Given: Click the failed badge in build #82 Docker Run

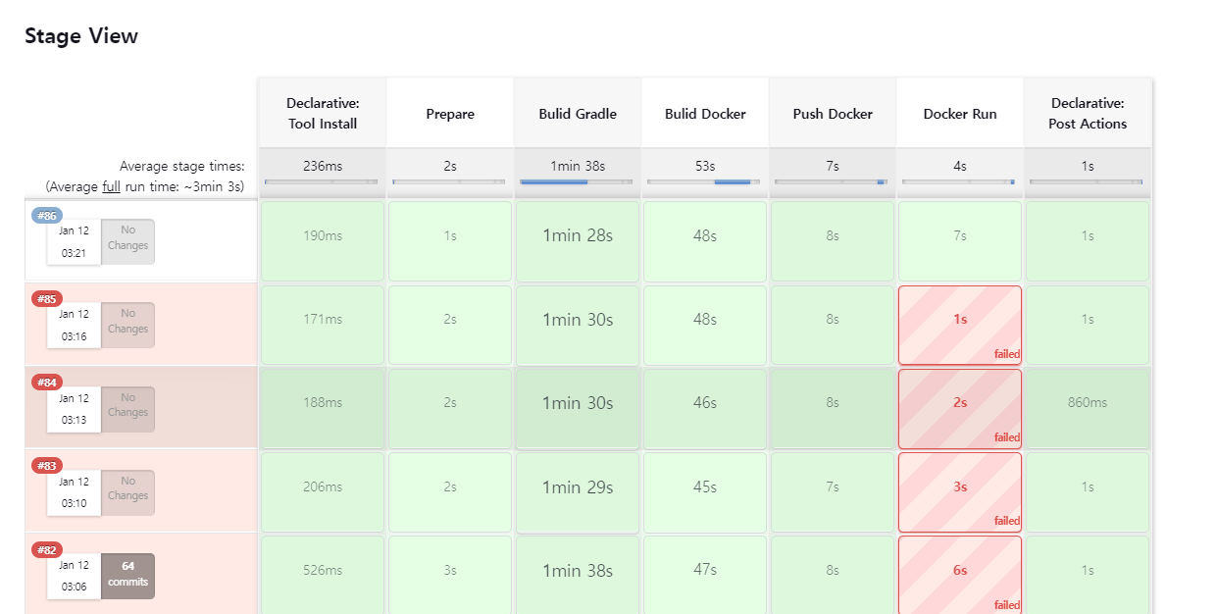Looking at the screenshot, I should 1006,605.
